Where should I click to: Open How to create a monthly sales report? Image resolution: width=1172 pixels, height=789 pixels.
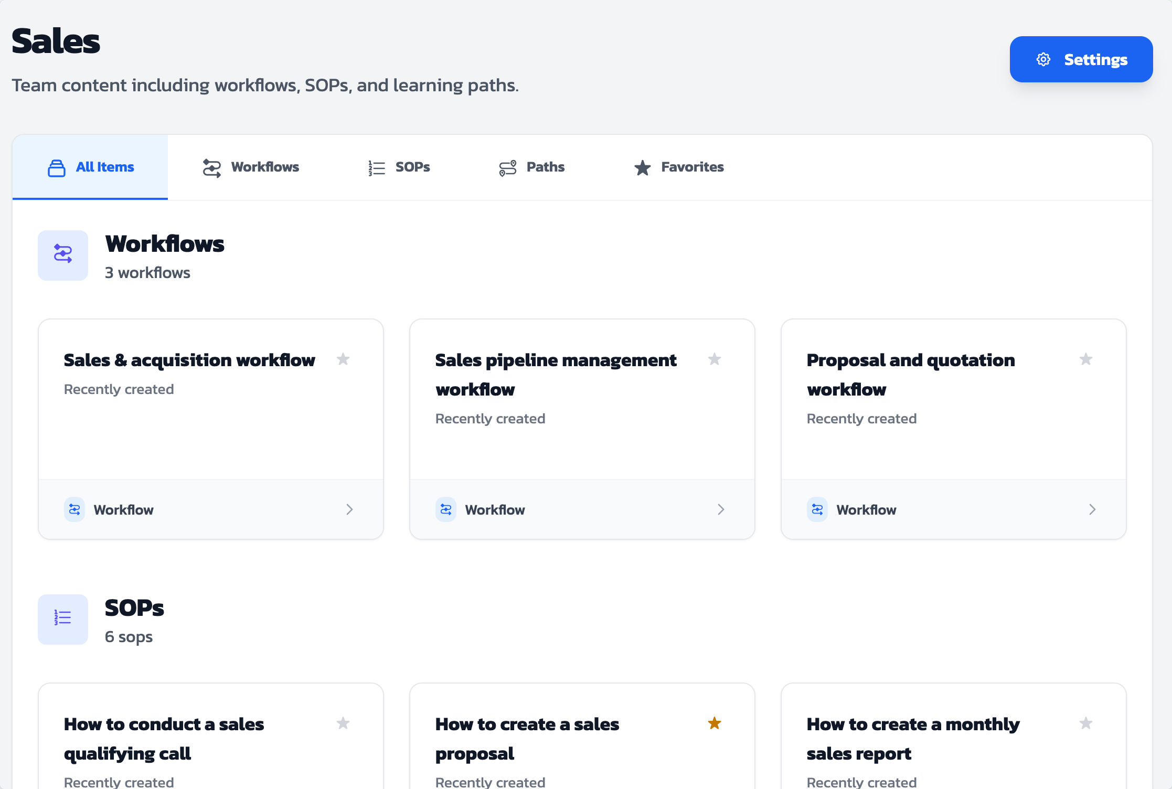tap(913, 739)
